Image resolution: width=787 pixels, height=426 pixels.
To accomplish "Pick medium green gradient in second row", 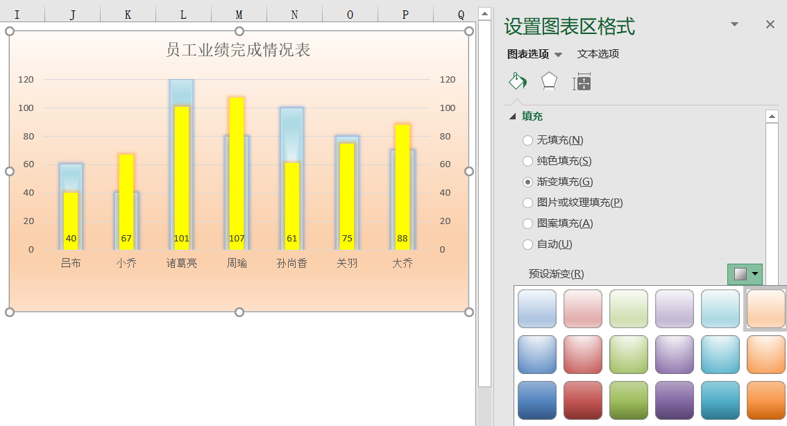I will click(628, 355).
